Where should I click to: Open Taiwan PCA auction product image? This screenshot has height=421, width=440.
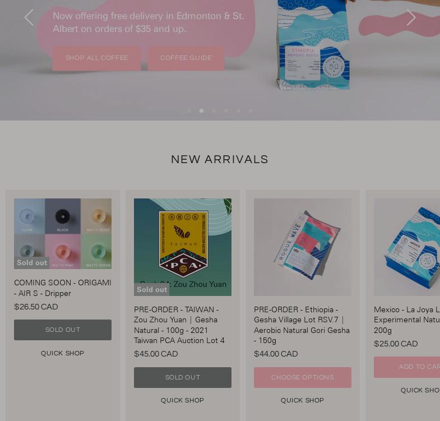183,247
